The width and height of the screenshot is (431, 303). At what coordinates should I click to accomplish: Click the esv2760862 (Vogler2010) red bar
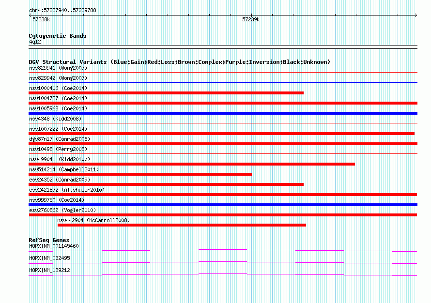pos(223,215)
